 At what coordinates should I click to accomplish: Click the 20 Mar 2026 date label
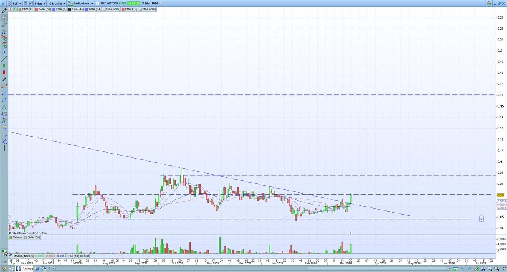[x=149, y=3]
